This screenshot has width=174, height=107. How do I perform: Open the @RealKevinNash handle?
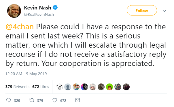(x=39, y=14)
